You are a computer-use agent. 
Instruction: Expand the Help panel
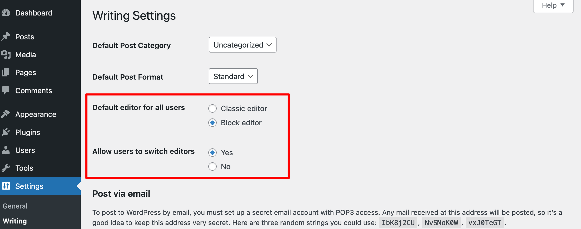pyautogui.click(x=553, y=5)
